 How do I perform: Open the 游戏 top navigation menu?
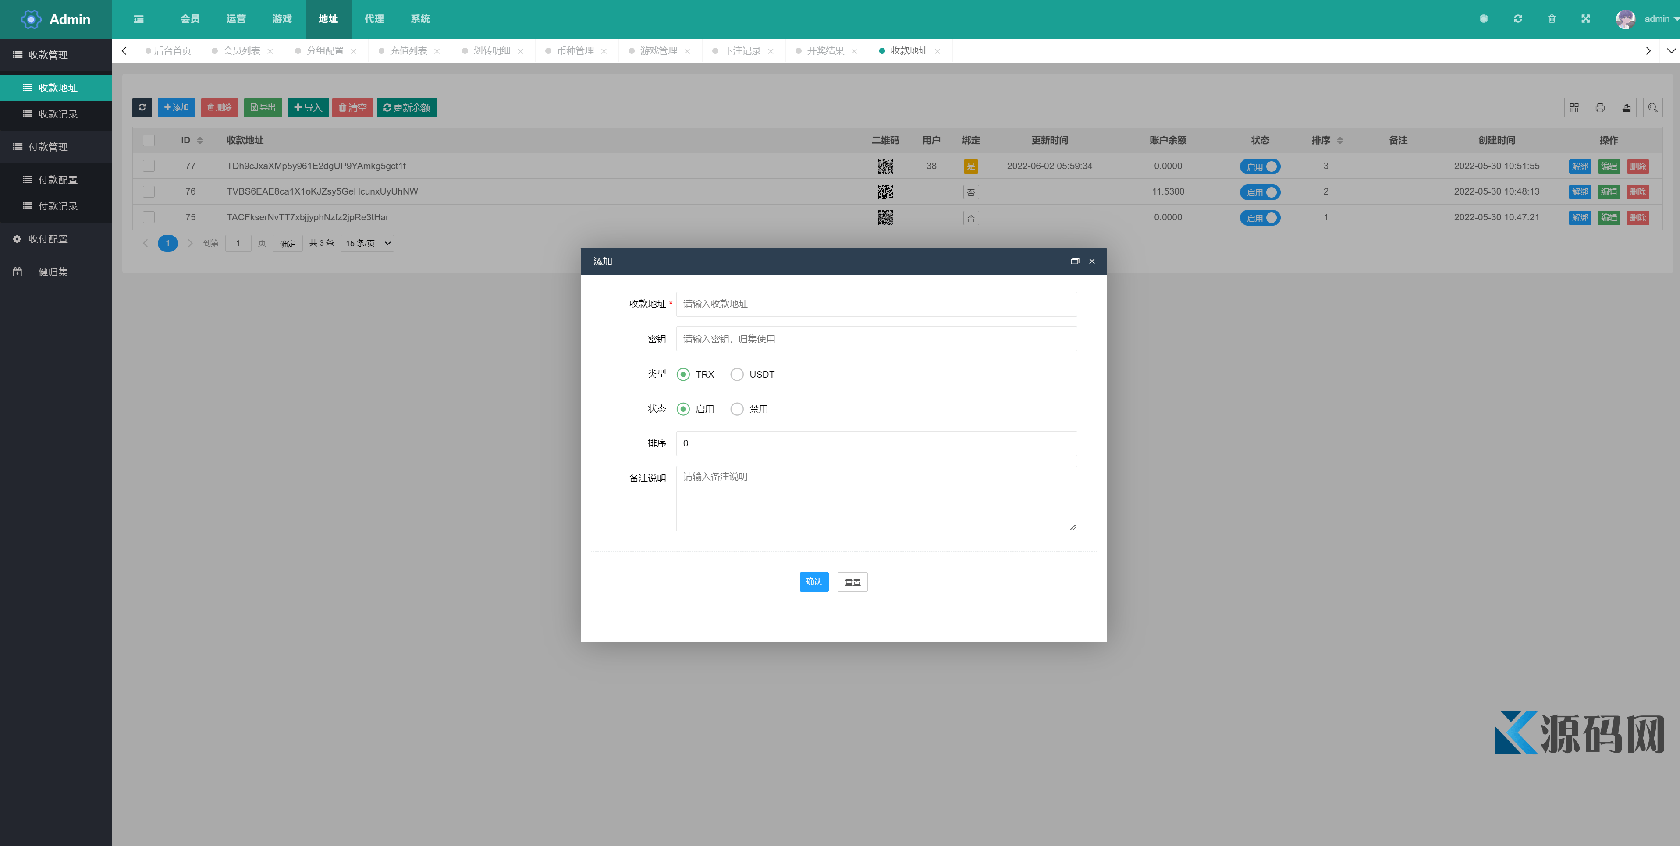point(282,19)
